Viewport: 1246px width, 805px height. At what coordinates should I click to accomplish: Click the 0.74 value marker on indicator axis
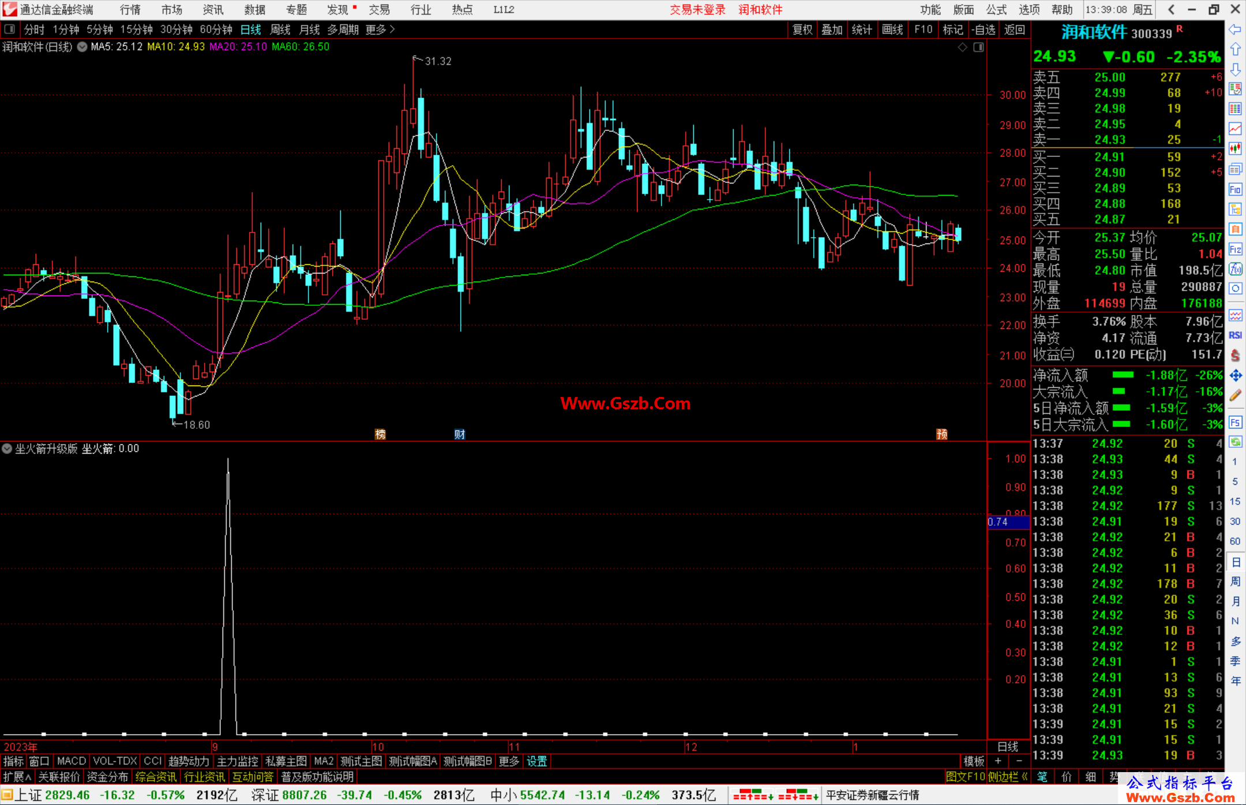tap(1008, 522)
